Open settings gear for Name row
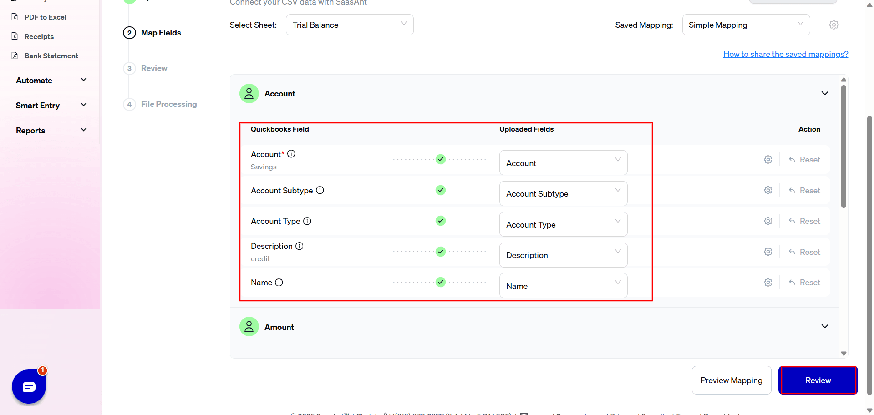The image size is (874, 415). 768,283
